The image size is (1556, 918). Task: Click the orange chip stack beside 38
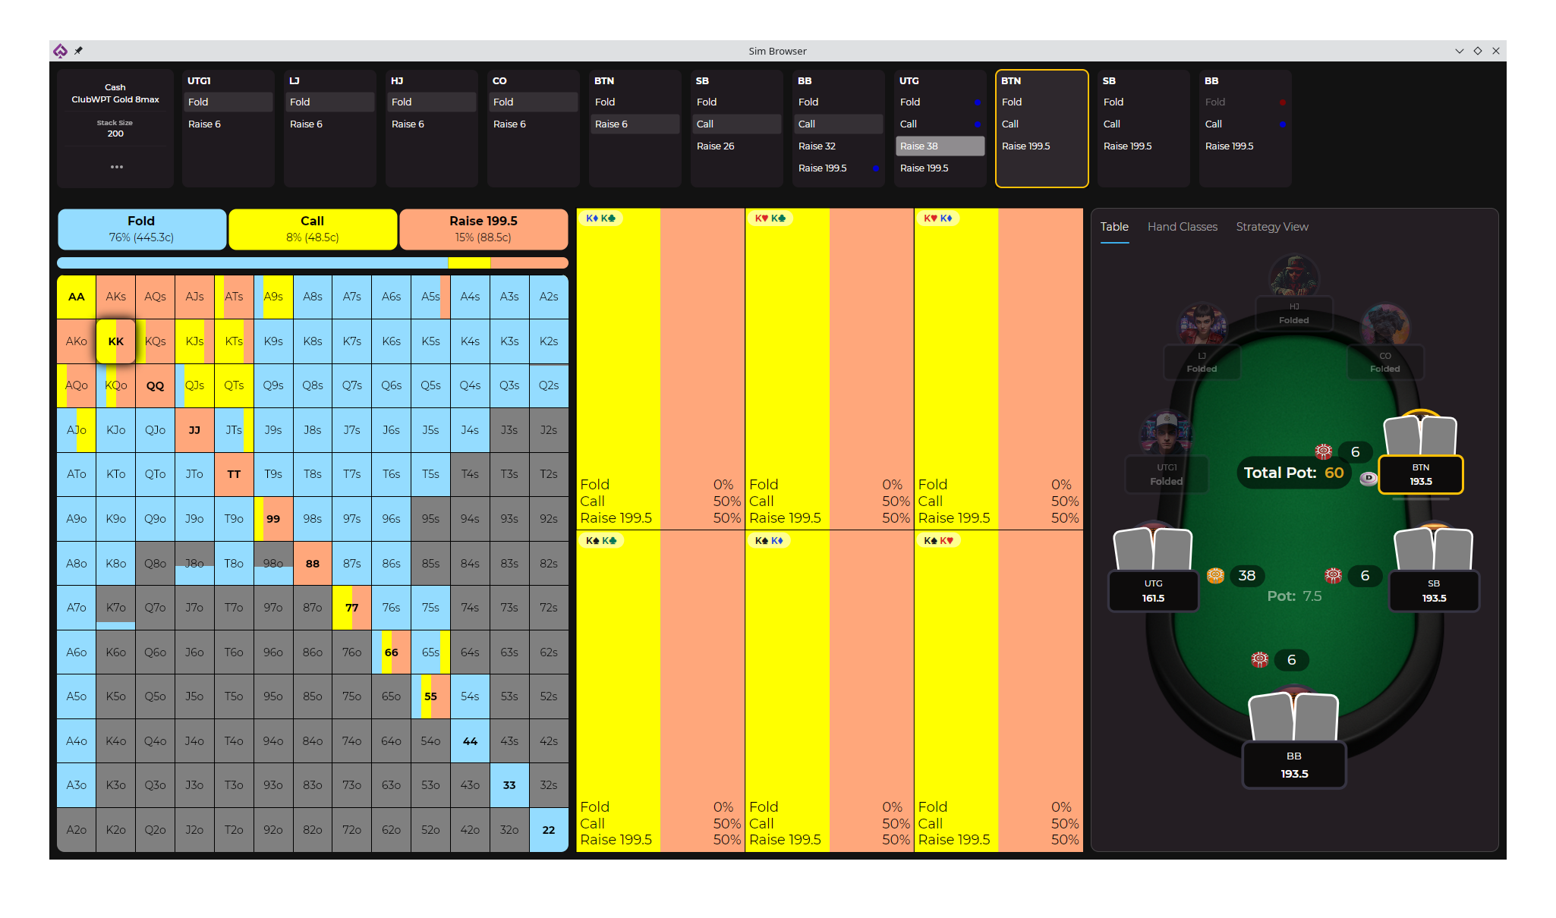point(1215,576)
